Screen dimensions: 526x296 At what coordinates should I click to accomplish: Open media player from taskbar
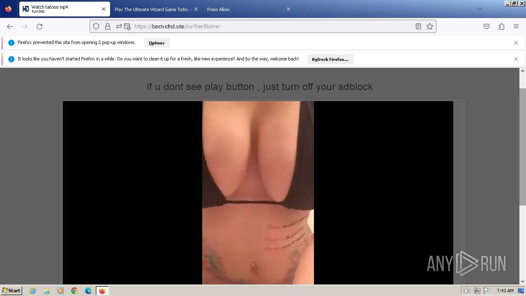[x=60, y=291]
